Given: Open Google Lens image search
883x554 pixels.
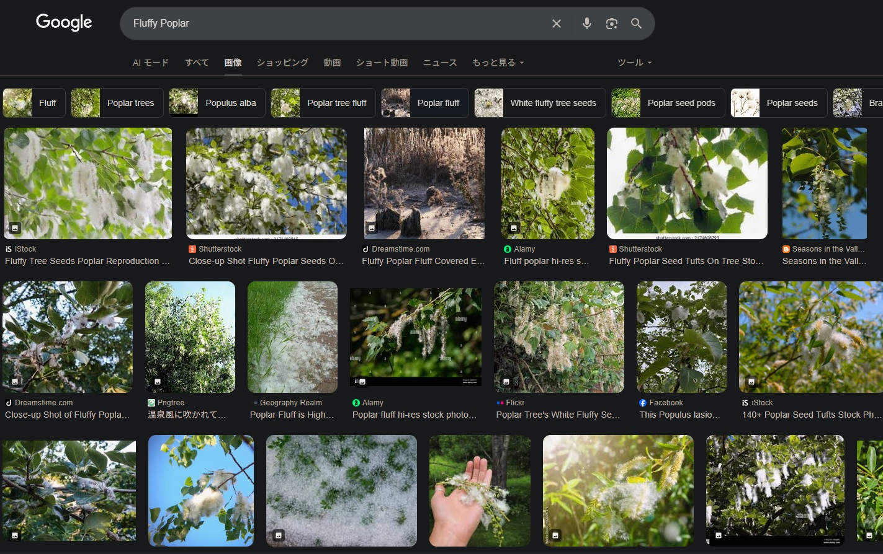Looking at the screenshot, I should click(x=612, y=24).
